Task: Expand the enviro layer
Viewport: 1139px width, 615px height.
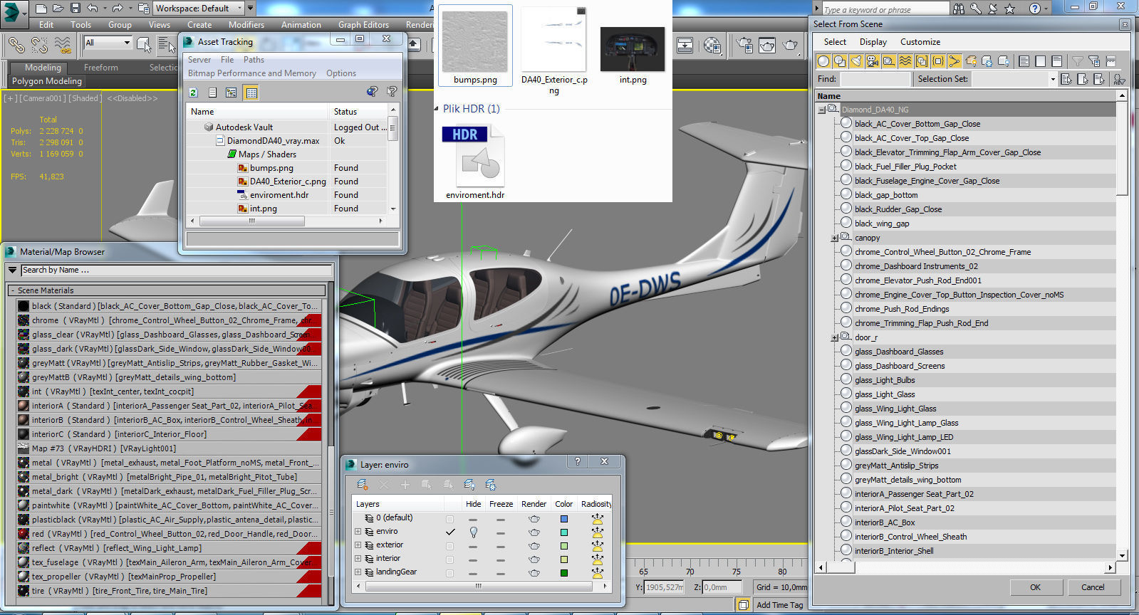Action: (x=358, y=532)
